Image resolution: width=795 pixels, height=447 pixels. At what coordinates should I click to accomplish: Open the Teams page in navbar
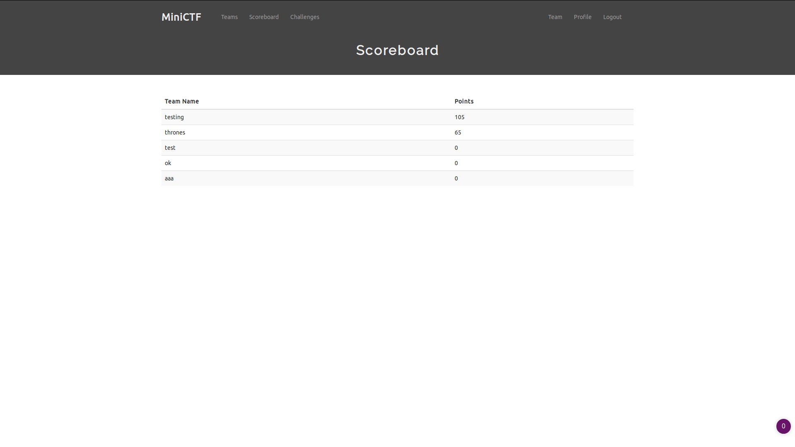pyautogui.click(x=229, y=17)
